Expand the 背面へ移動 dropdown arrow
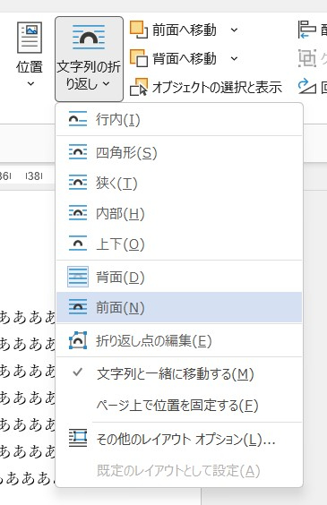 tap(235, 59)
